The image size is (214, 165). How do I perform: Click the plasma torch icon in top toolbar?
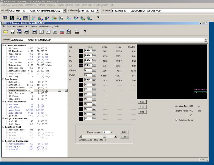click(x=12, y=18)
